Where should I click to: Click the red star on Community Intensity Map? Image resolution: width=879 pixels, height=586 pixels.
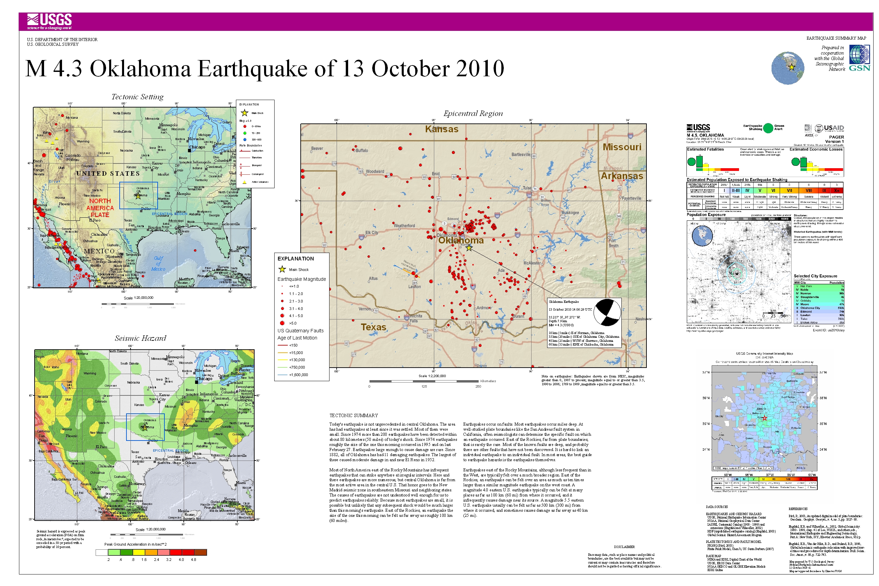click(x=764, y=418)
